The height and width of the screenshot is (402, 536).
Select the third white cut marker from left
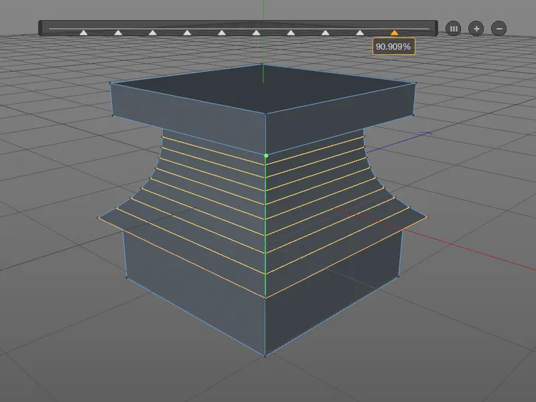(153, 32)
